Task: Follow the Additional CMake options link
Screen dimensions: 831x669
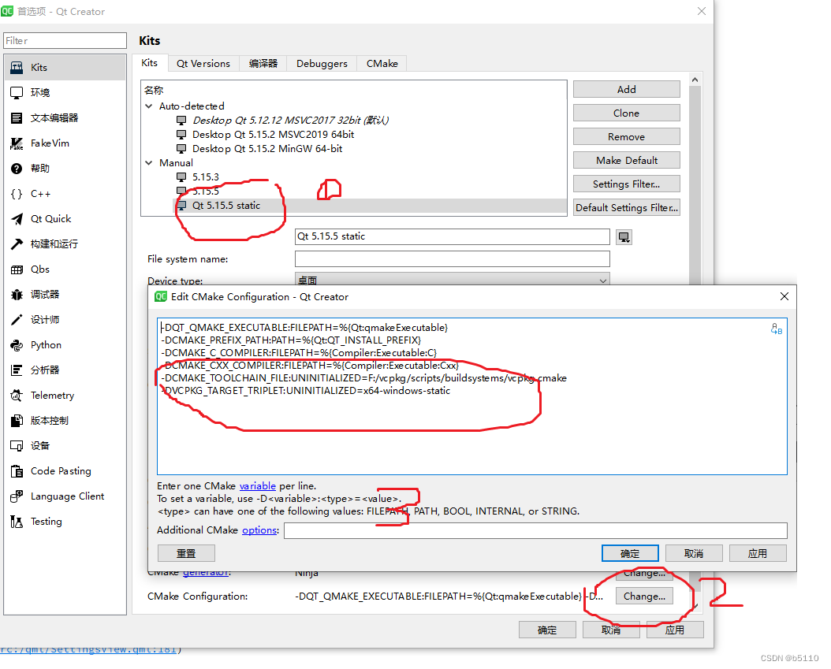Action: click(x=259, y=530)
